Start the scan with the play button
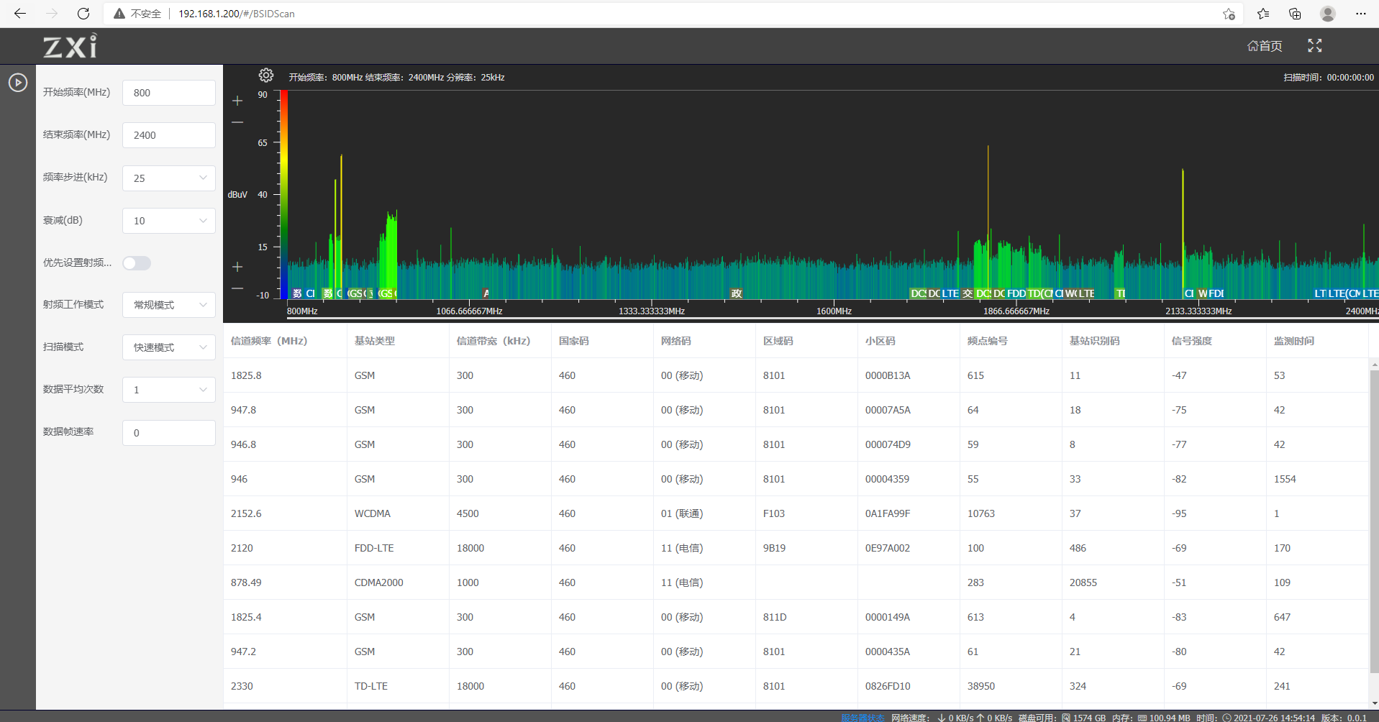Image resolution: width=1379 pixels, height=722 pixels. (x=18, y=83)
